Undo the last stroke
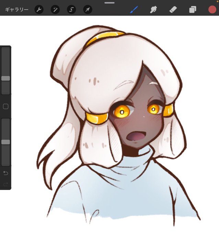This screenshot has height=234, width=219. click(5, 173)
